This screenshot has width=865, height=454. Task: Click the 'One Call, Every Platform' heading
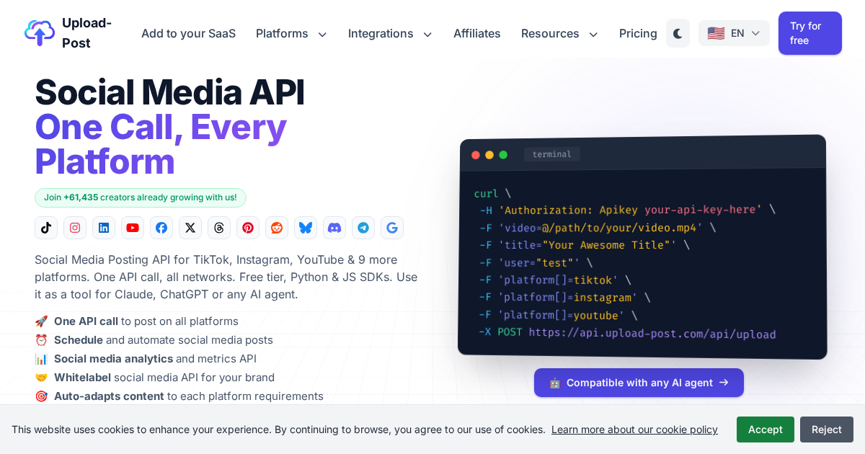(x=161, y=144)
